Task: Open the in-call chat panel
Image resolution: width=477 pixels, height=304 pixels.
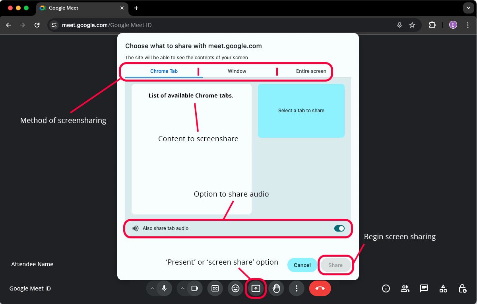Action: (424, 288)
